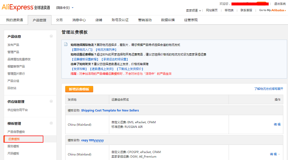Open 服务模板 in sidebar

pos(13,146)
